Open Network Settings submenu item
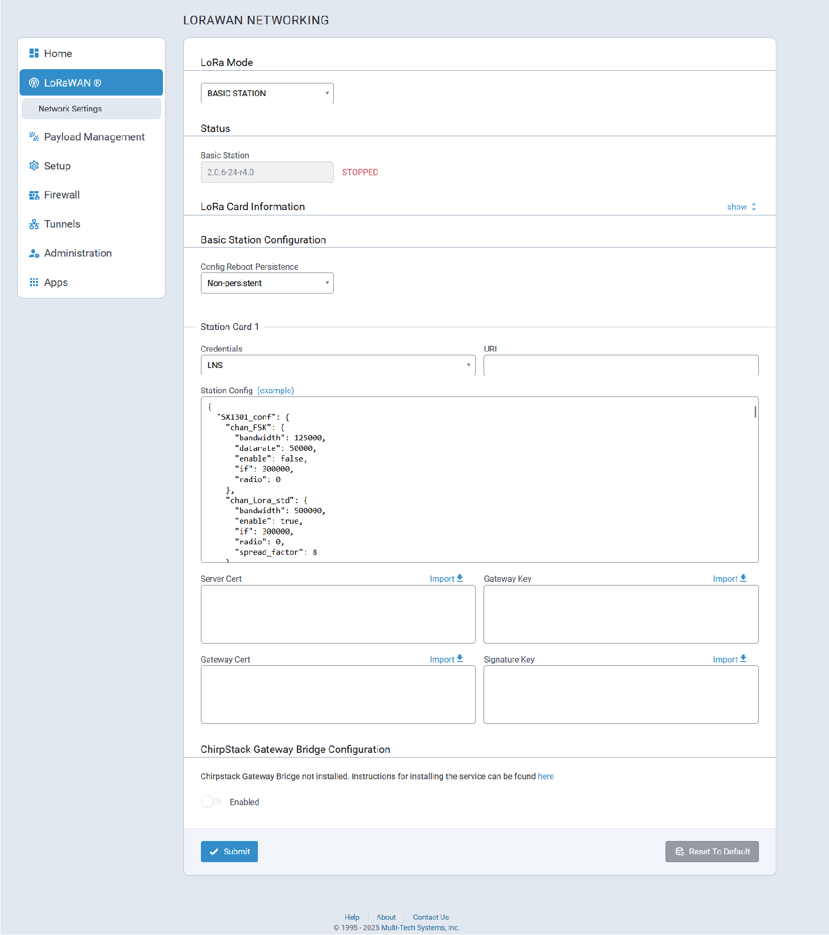The width and height of the screenshot is (829, 935). (x=70, y=109)
